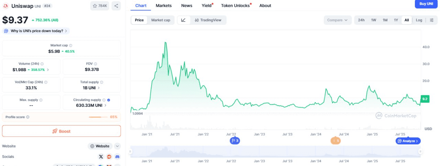
Task: Click the FDV info icon
Action: pyautogui.click(x=96, y=64)
